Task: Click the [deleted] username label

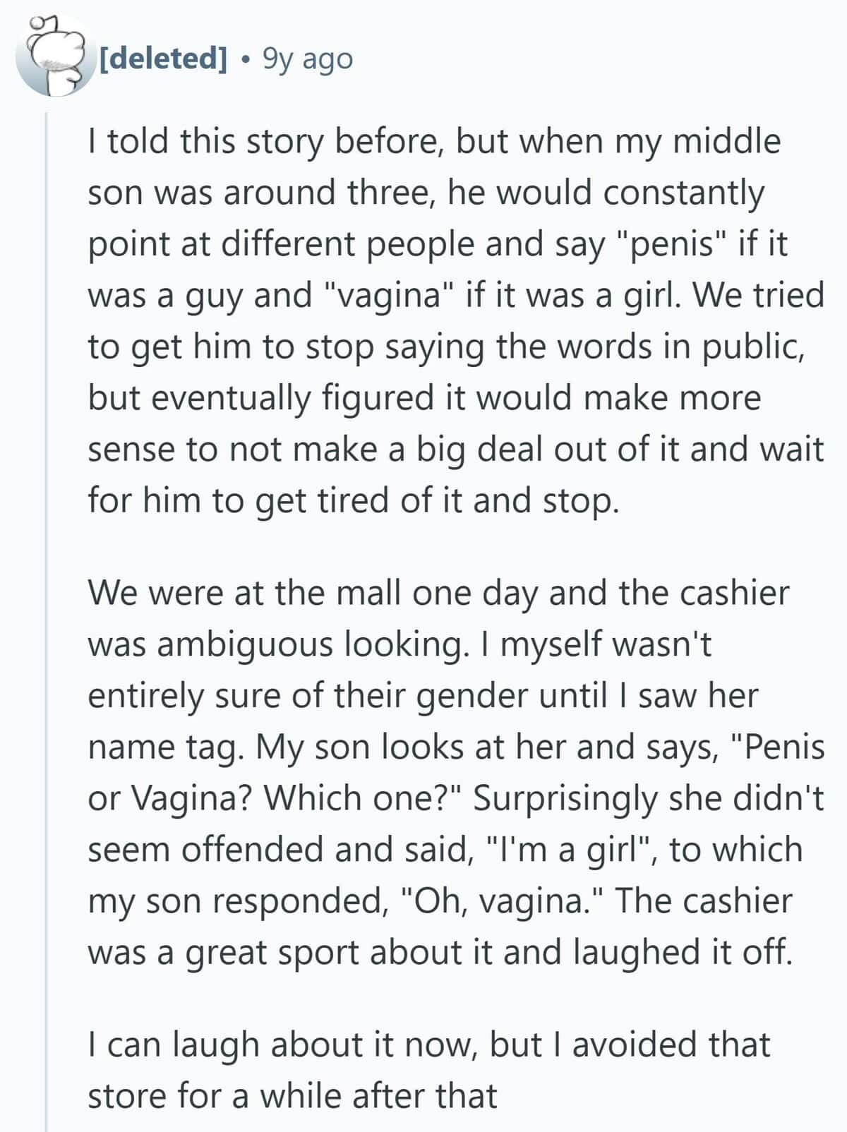Action: click(x=163, y=59)
